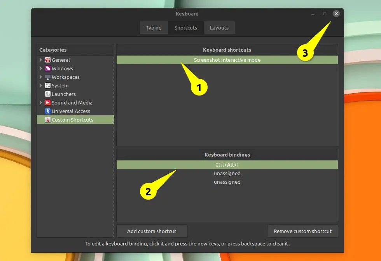The width and height of the screenshot is (381, 261).
Task: Select the General category label
Action: [x=61, y=60]
